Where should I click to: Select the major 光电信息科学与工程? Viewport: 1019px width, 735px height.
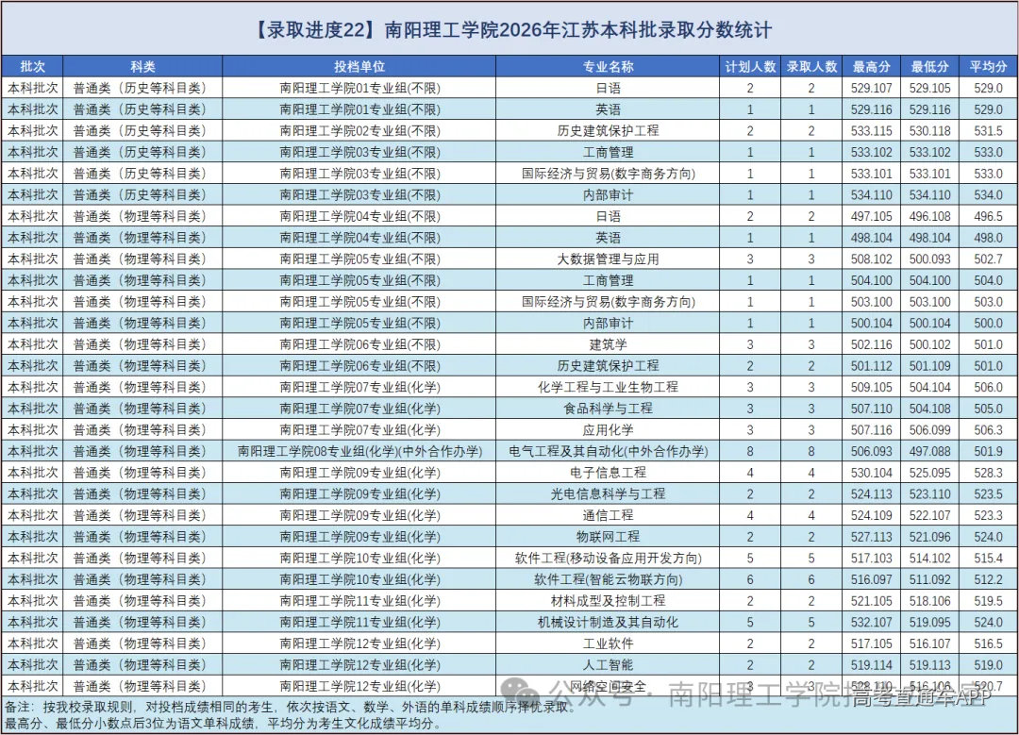[608, 493]
